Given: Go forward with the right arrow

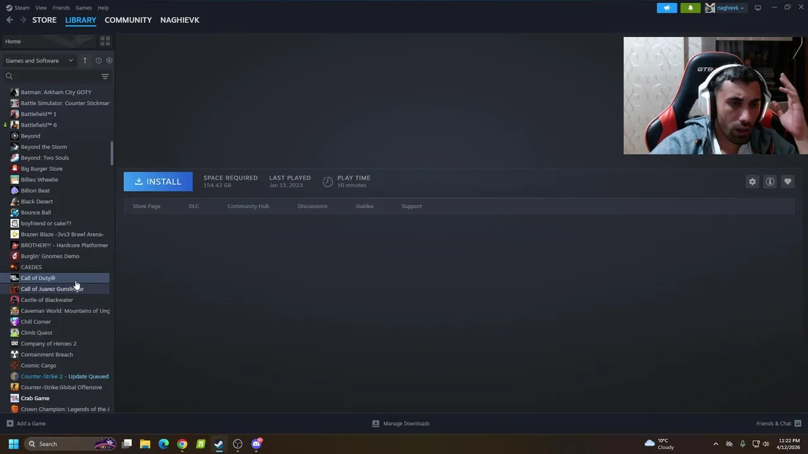Looking at the screenshot, I should [23, 20].
